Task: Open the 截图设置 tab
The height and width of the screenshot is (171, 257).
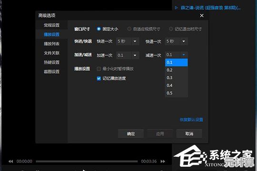Action: [51, 72]
